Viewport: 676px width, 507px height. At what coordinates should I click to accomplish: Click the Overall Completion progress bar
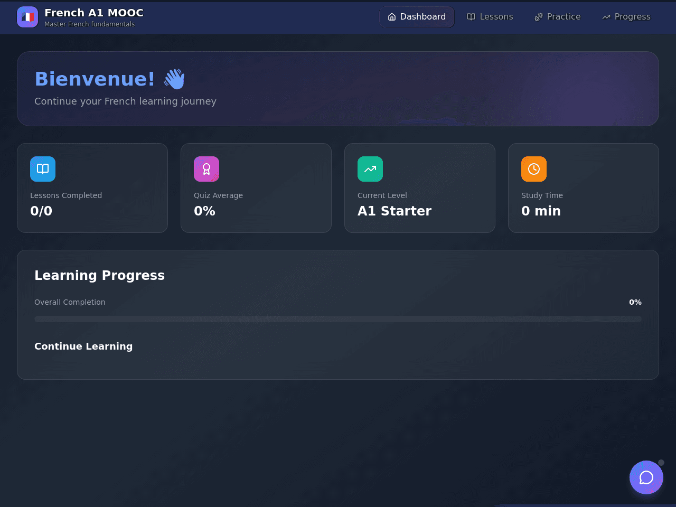[x=338, y=319]
